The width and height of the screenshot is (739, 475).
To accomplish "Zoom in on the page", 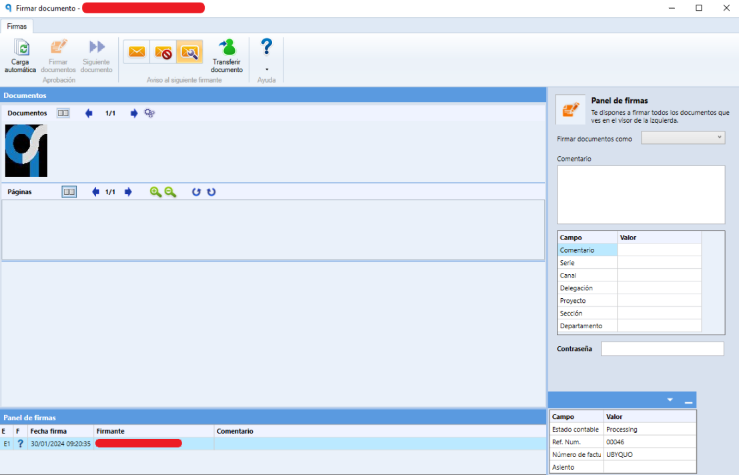I will coord(155,191).
